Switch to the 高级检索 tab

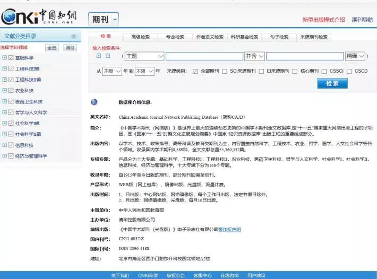[x=140, y=37]
